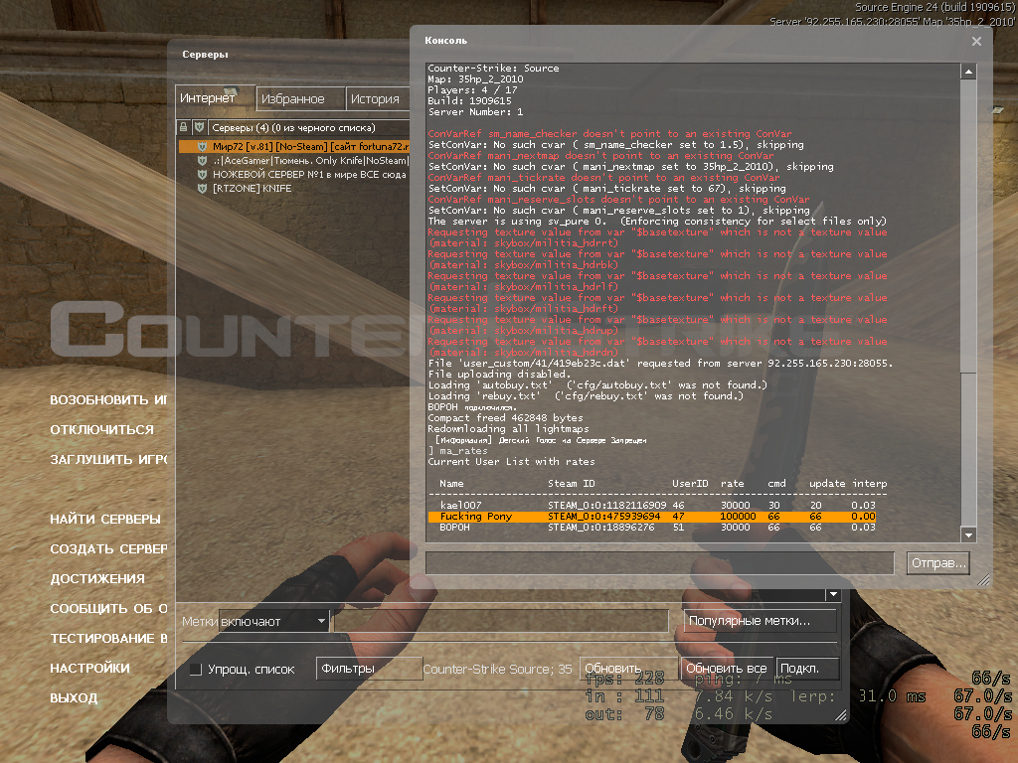The image size is (1018, 763).
Task: Click 'Counter-Strike Source; 35' filter status text
Action: click(498, 669)
